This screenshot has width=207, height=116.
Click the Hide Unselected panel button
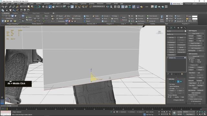(196, 93)
